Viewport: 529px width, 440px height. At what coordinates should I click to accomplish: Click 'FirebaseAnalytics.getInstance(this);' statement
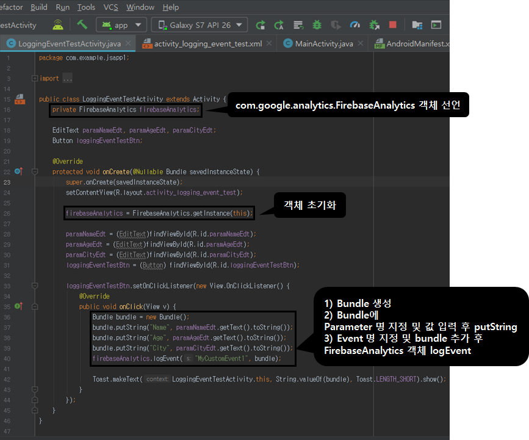[x=192, y=213]
